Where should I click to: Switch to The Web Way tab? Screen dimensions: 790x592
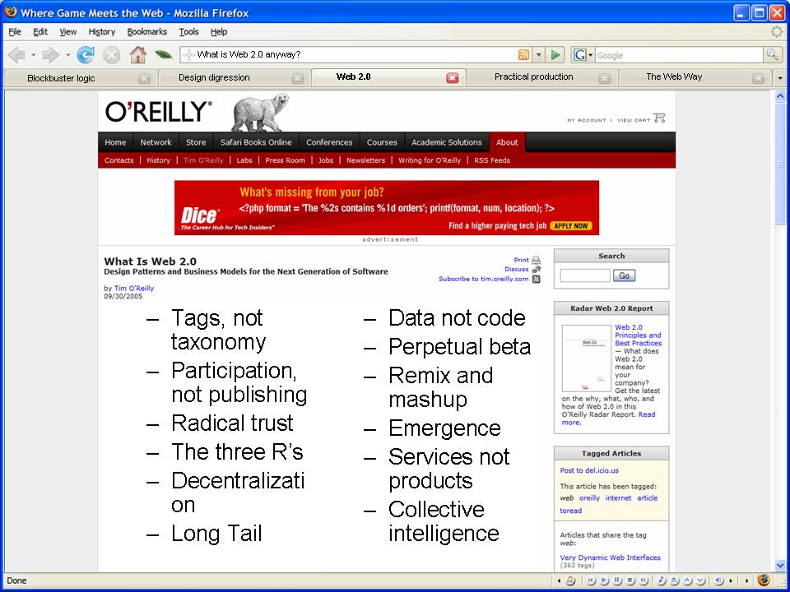695,77
